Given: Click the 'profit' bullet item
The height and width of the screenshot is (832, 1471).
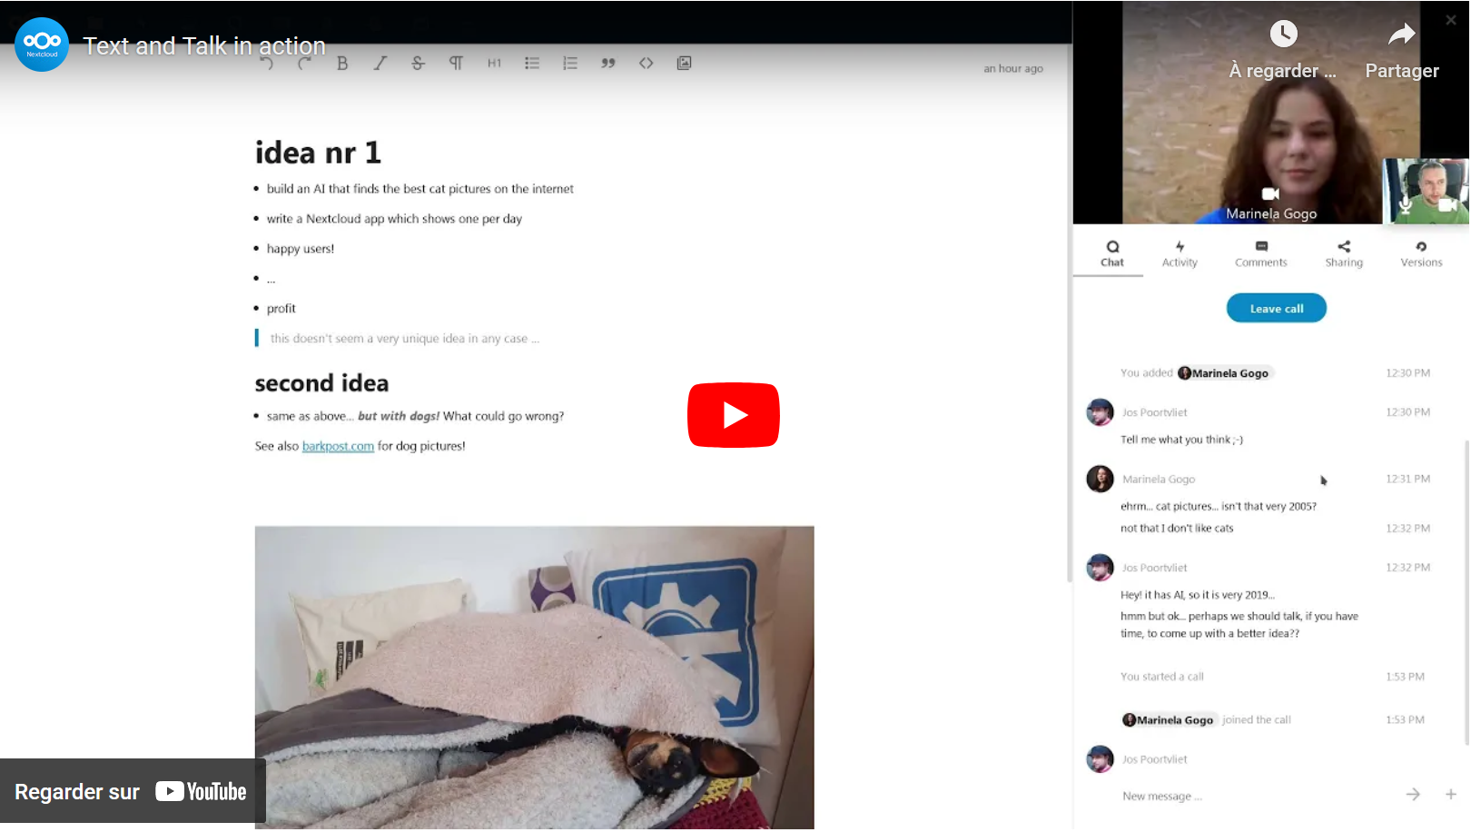Looking at the screenshot, I should (281, 309).
